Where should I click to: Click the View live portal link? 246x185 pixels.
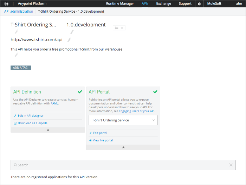pyautogui.click(x=103, y=140)
